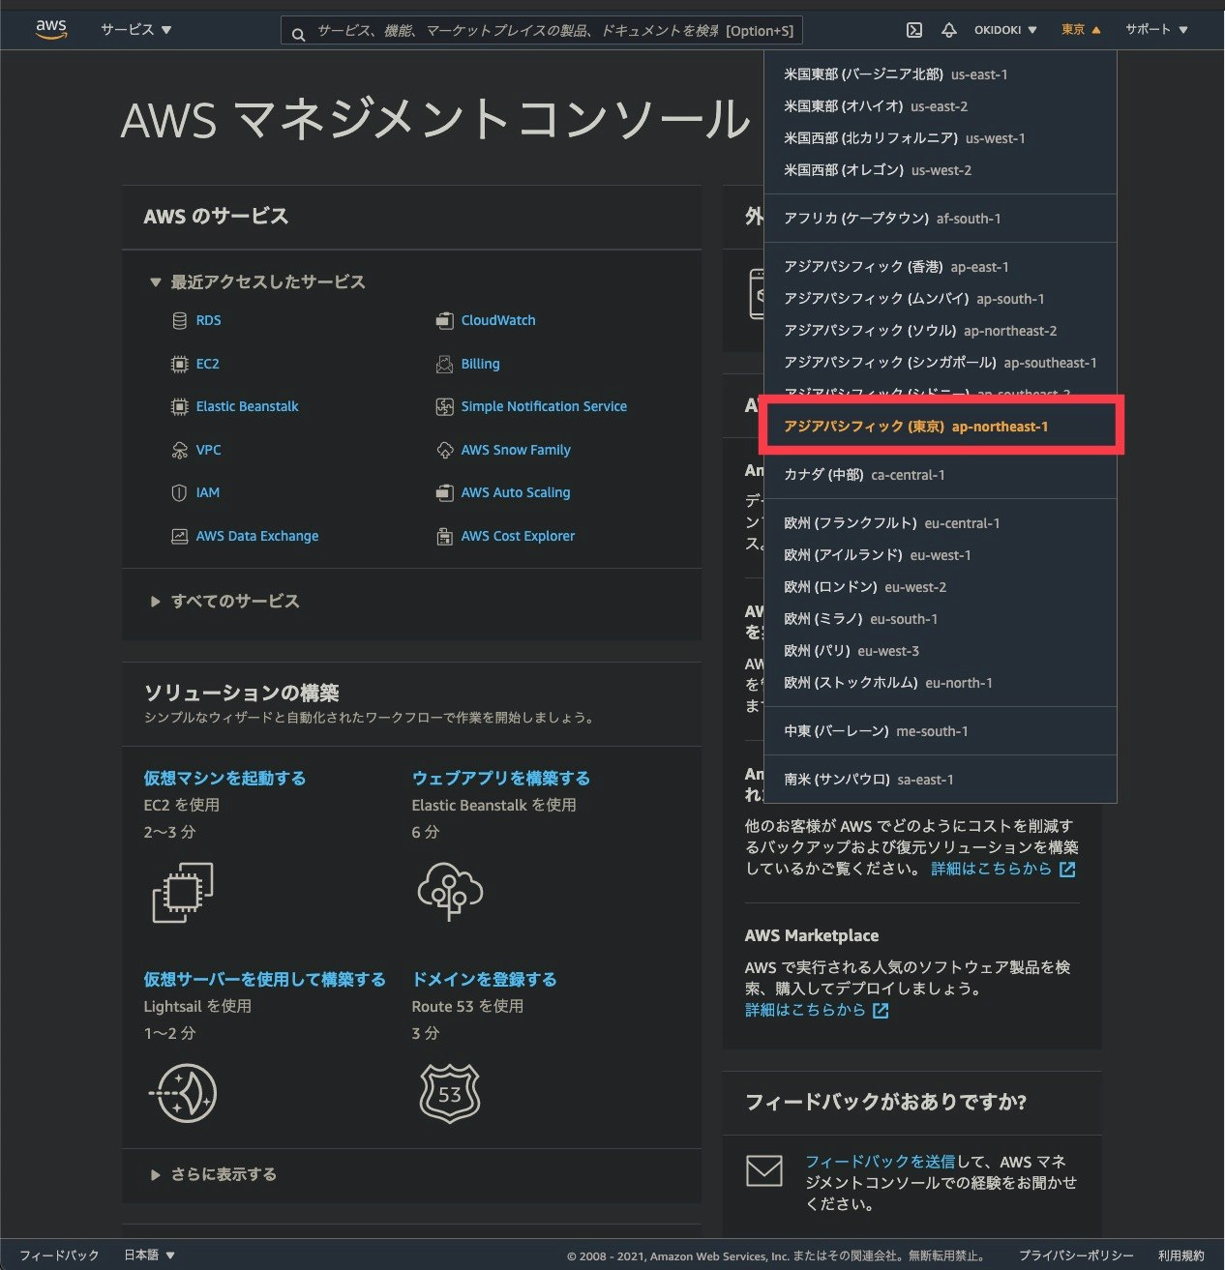Click the notifications bell icon
Screen dimensions: 1225x1270
(949, 30)
